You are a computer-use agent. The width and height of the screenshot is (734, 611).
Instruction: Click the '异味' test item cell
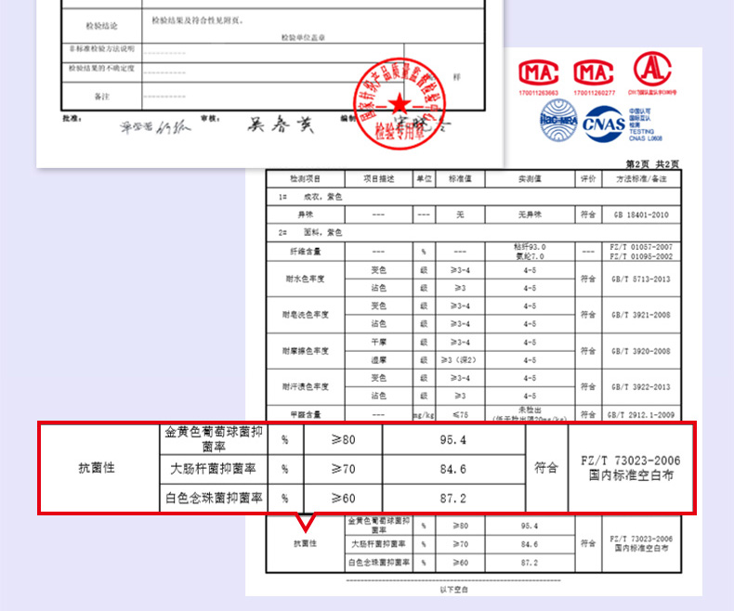tap(305, 214)
